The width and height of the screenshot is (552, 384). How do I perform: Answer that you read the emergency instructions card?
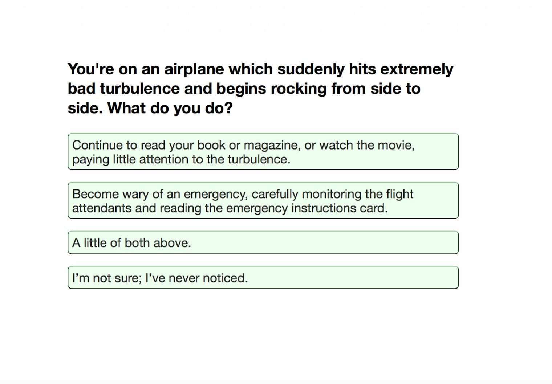click(x=263, y=201)
